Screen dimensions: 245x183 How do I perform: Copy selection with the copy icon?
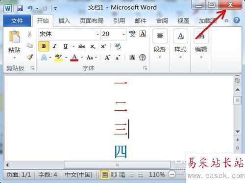(29, 45)
